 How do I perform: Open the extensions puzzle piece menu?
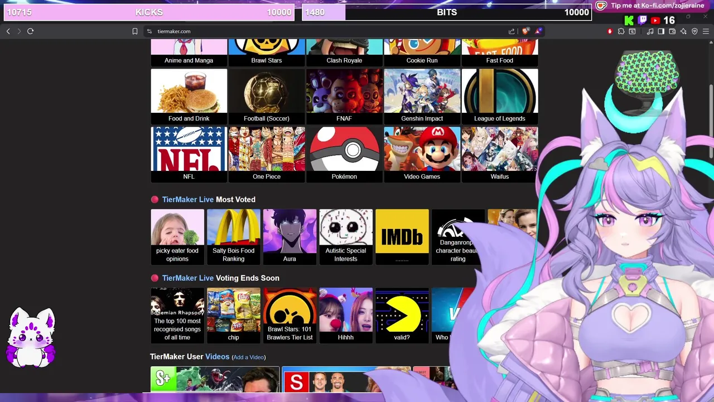click(621, 31)
